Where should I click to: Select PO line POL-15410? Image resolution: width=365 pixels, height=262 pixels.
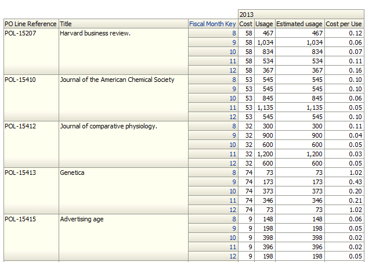tap(31, 98)
